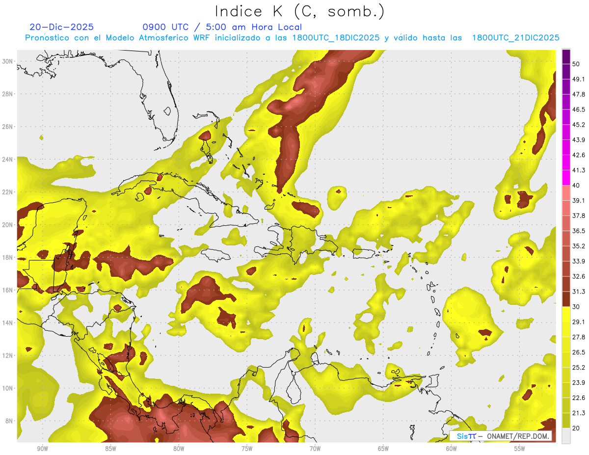Image resolution: width=589 pixels, height=455 pixels.
Task: Click the 75W longitude label
Action: (x=247, y=449)
